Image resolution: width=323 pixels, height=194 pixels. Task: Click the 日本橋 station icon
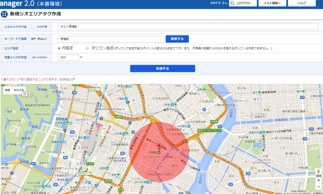tap(124, 134)
